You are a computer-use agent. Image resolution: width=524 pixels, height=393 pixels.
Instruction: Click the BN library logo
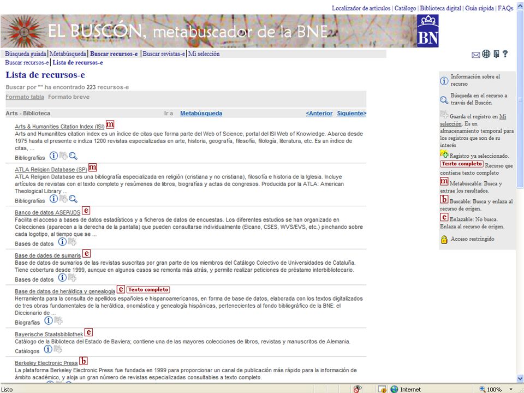pos(427,31)
